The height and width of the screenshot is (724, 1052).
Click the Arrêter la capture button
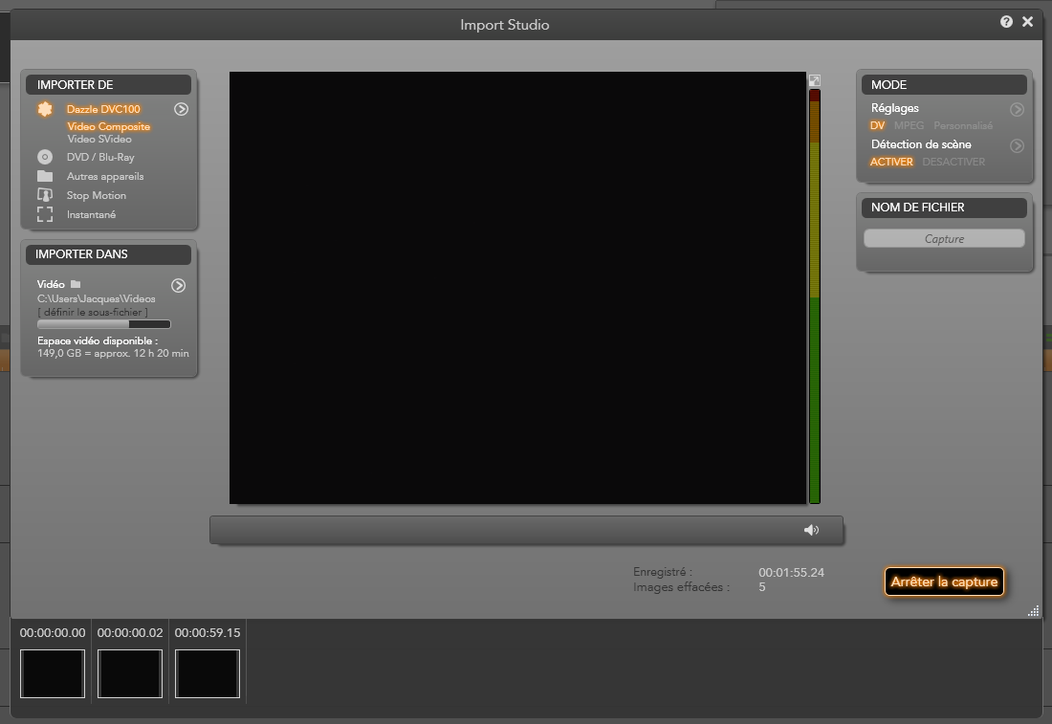[944, 581]
